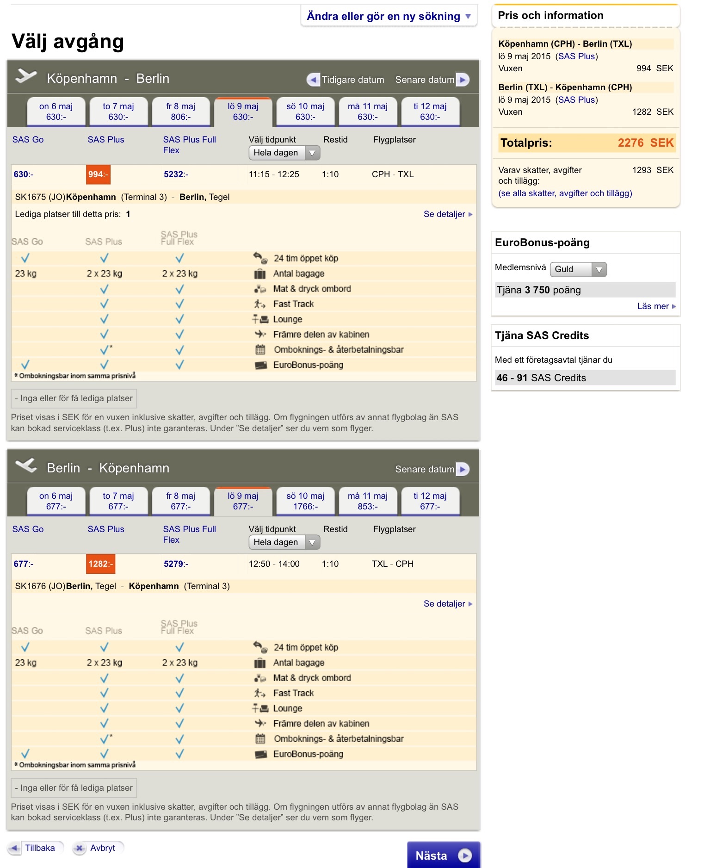Click Senare datum arrow for Berlin - Köpenhamn
This screenshot has height=868, width=710.
(462, 469)
